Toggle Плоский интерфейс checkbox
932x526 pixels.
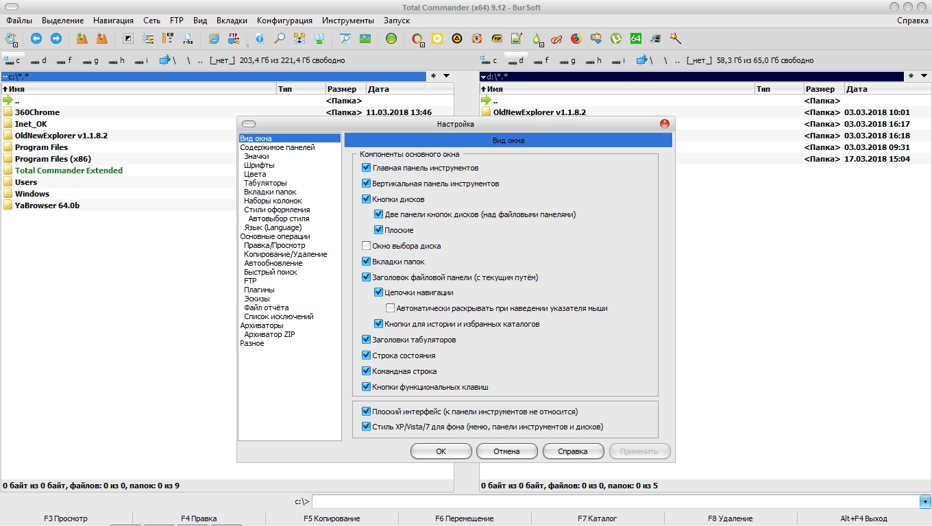click(x=366, y=412)
